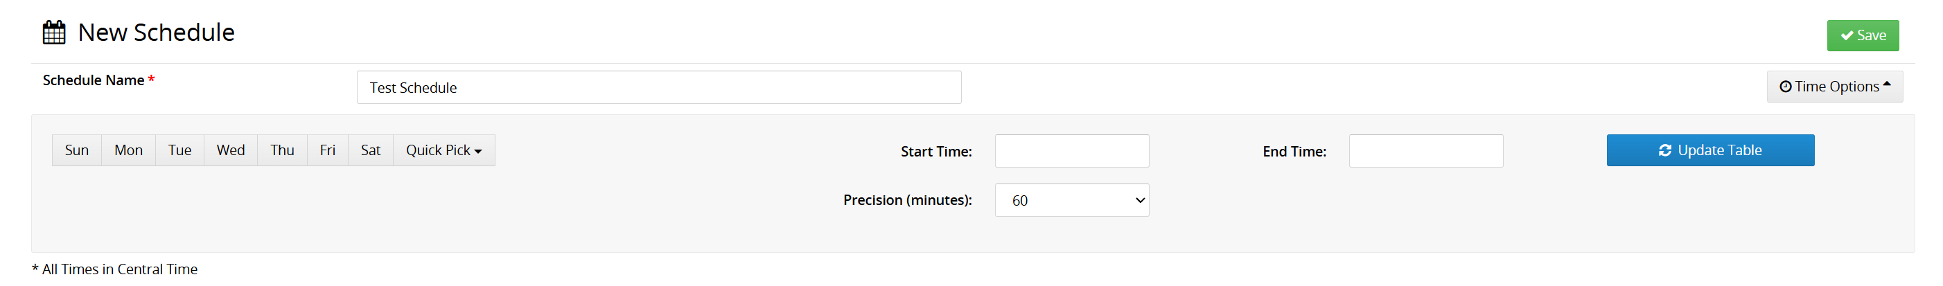Open the Precision minutes dropdown

1072,200
